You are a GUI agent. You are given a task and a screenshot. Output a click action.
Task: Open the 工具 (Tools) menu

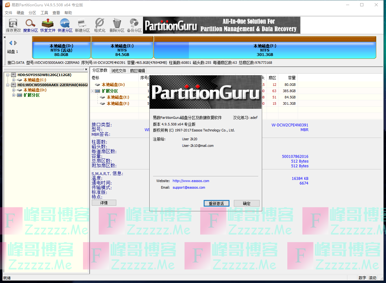tap(44, 13)
